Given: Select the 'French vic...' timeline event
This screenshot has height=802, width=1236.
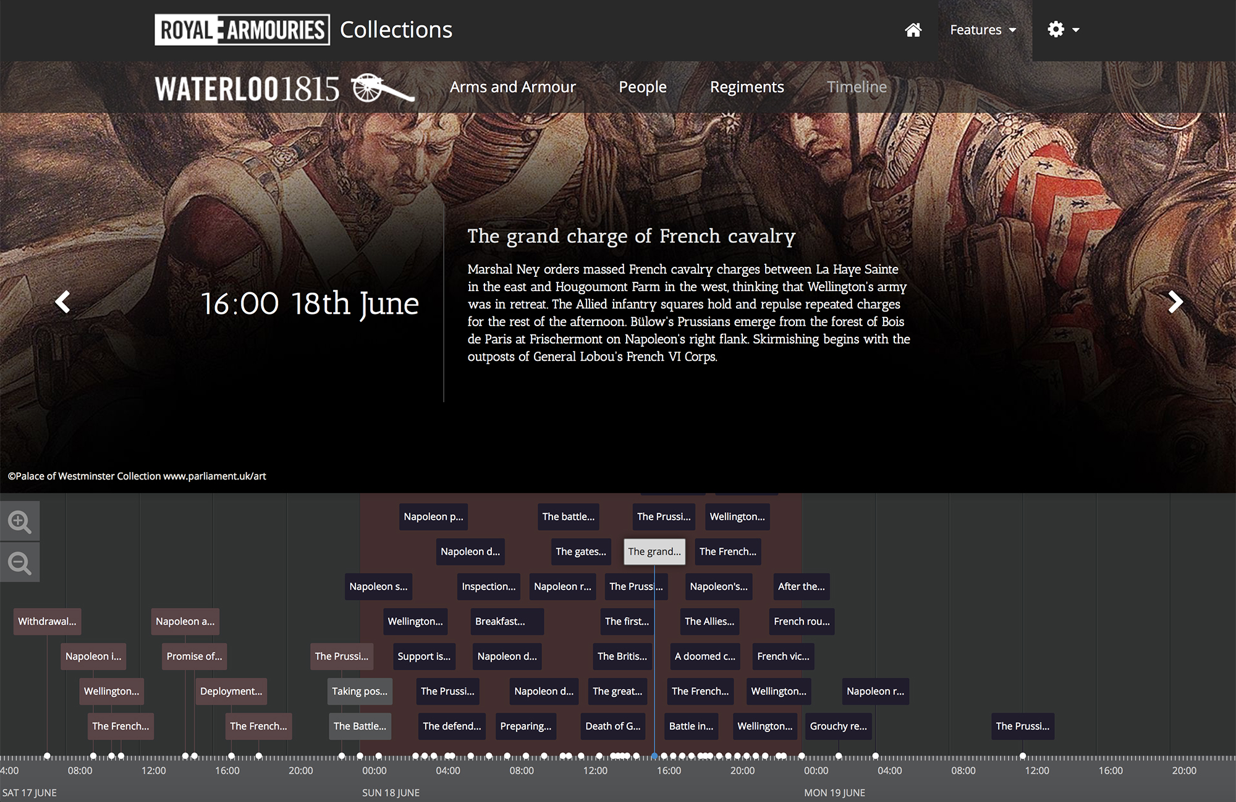Looking at the screenshot, I should [783, 656].
